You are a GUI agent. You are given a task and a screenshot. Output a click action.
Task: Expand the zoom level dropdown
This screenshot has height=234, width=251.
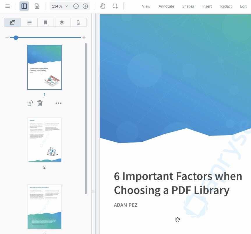point(67,6)
